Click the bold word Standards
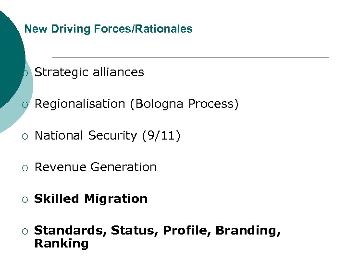 point(70,231)
